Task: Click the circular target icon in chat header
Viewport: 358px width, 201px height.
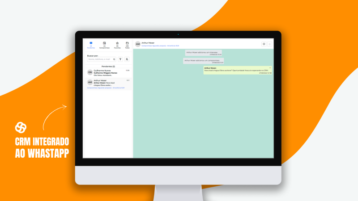Action: (x=264, y=44)
